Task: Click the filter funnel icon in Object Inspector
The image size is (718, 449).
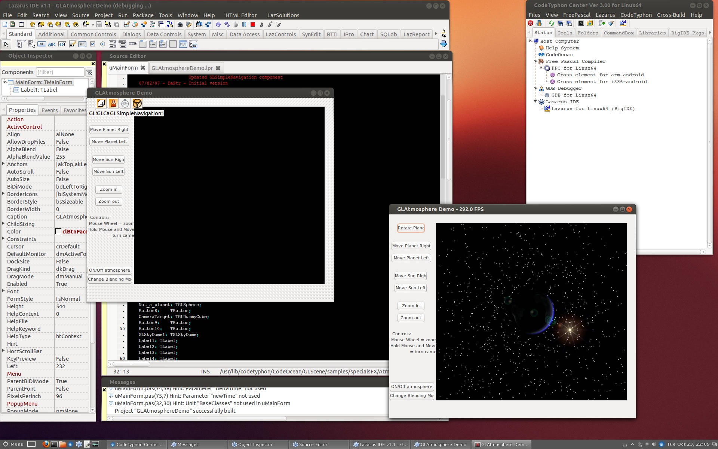Action: (x=89, y=72)
